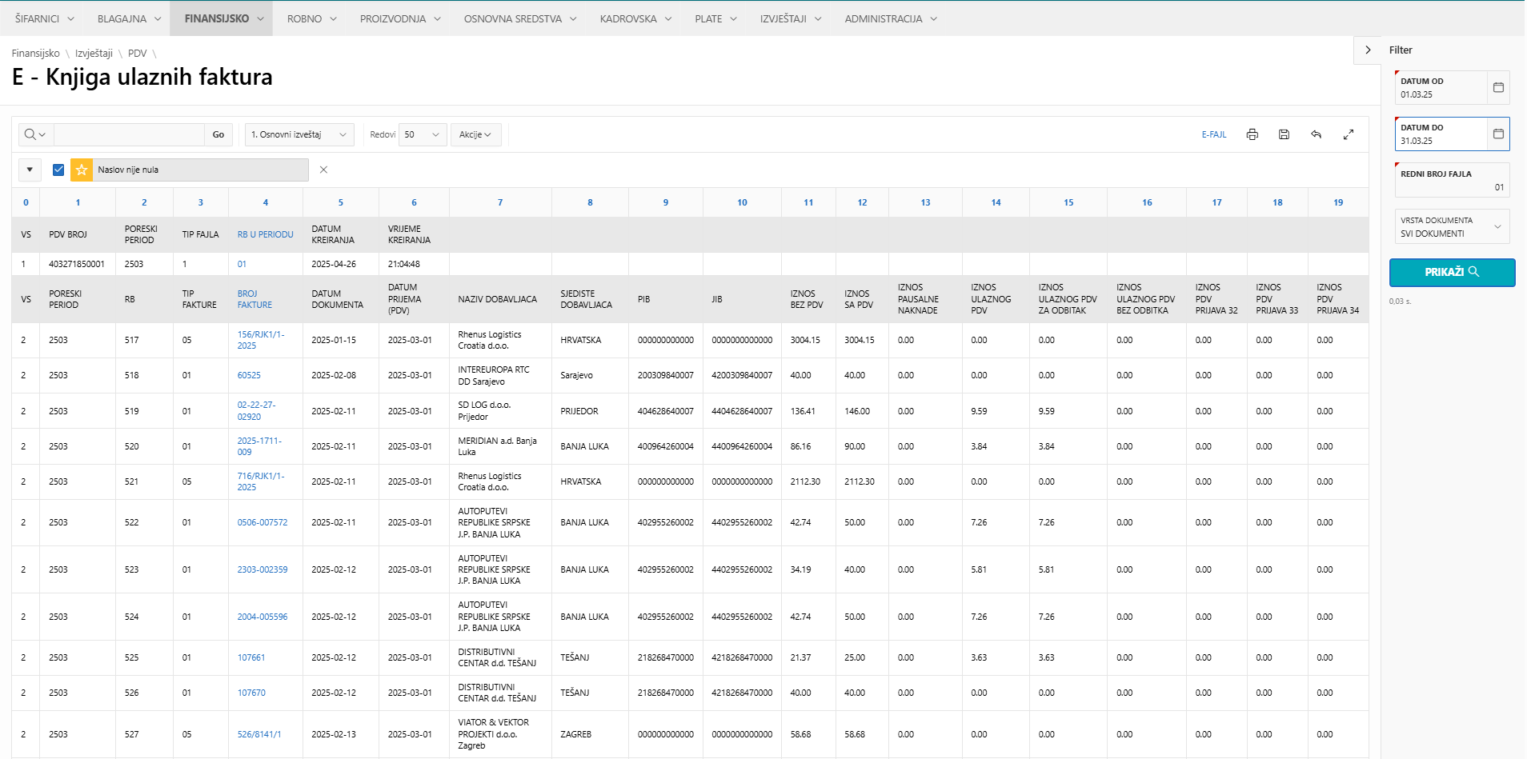Click the Datum od input field
Image resolution: width=1527 pixels, height=759 pixels.
[1441, 87]
